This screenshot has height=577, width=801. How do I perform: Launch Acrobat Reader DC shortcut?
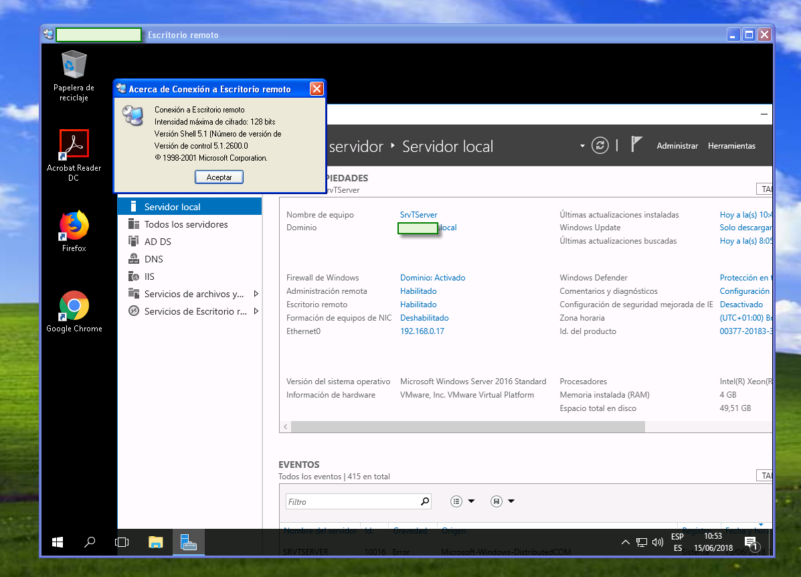(74, 155)
